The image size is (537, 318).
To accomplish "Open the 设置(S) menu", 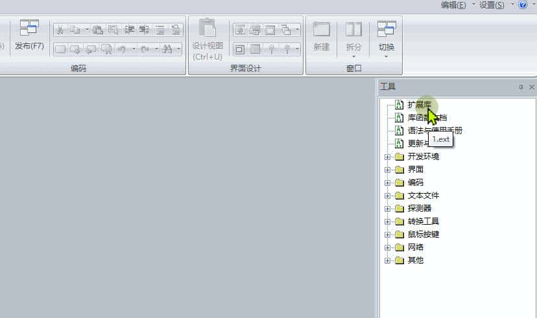I will tap(492, 5).
